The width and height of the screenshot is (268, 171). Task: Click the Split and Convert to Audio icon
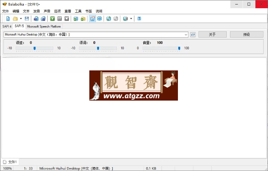point(43,19)
